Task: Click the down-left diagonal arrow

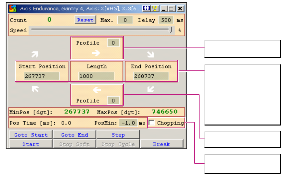Action: tap(151, 89)
